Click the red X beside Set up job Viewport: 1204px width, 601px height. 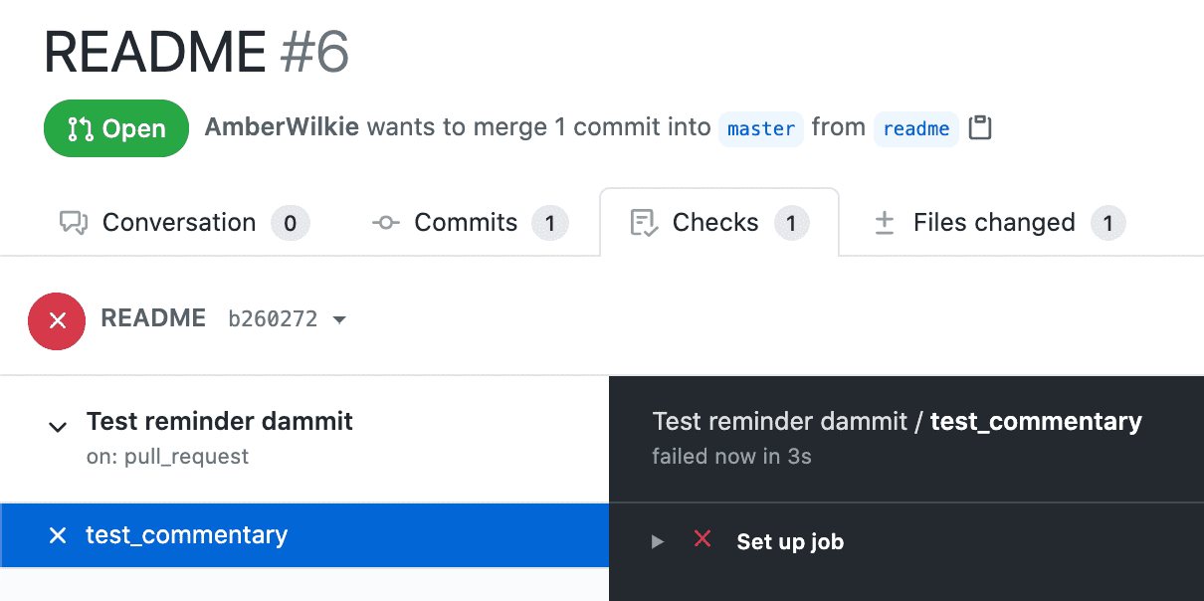(702, 540)
